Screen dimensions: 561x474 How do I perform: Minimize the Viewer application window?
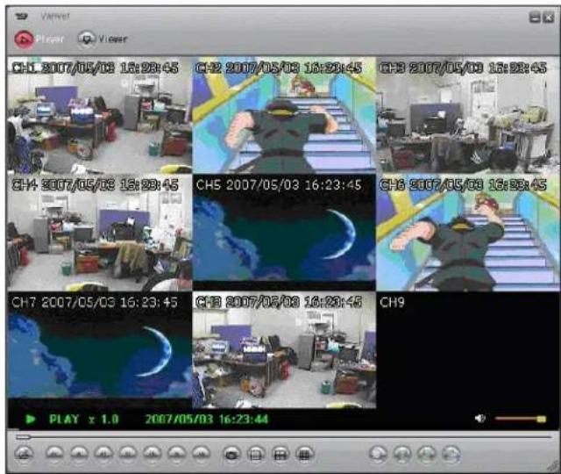click(534, 17)
